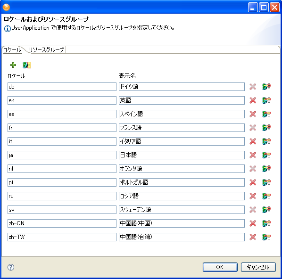Click the 中国語(中国) display name field
Image resolution: width=282 pixels, height=279 pixels.
(x=182, y=223)
